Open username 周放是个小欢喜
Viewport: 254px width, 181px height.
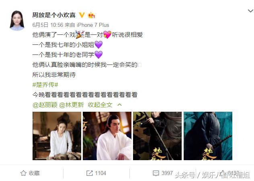[54, 15]
